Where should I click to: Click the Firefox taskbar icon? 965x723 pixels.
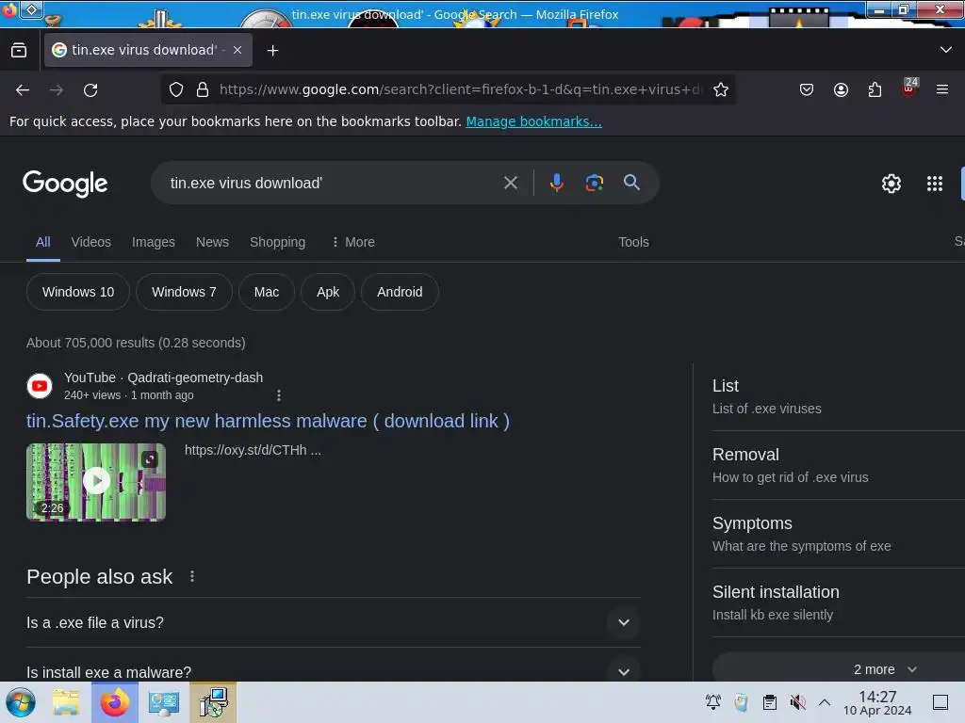point(114,702)
